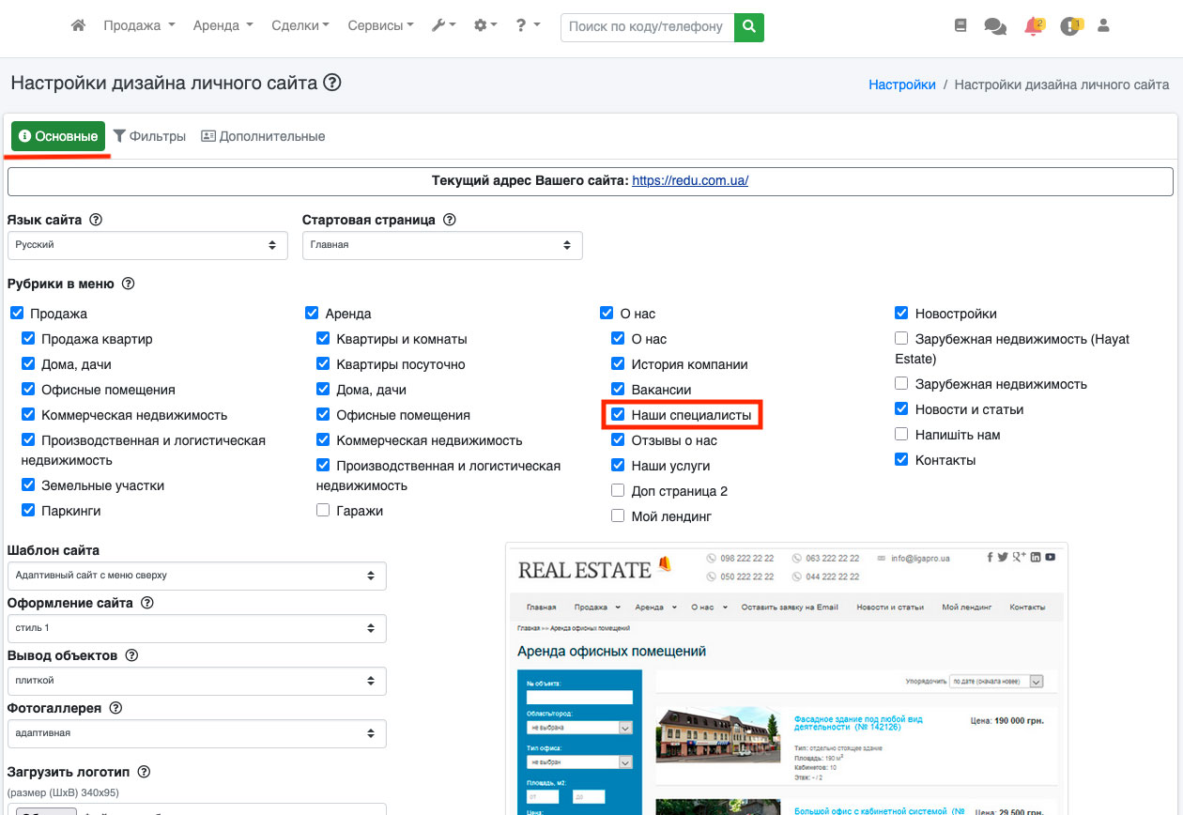Open the Язык сайта dropdown
Image resolution: width=1183 pixels, height=815 pixels.
[147, 245]
